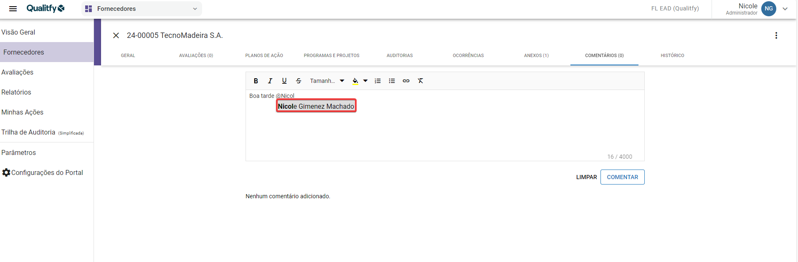Open the Fornecedores module dropdown
The image size is (798, 262).
(x=142, y=9)
